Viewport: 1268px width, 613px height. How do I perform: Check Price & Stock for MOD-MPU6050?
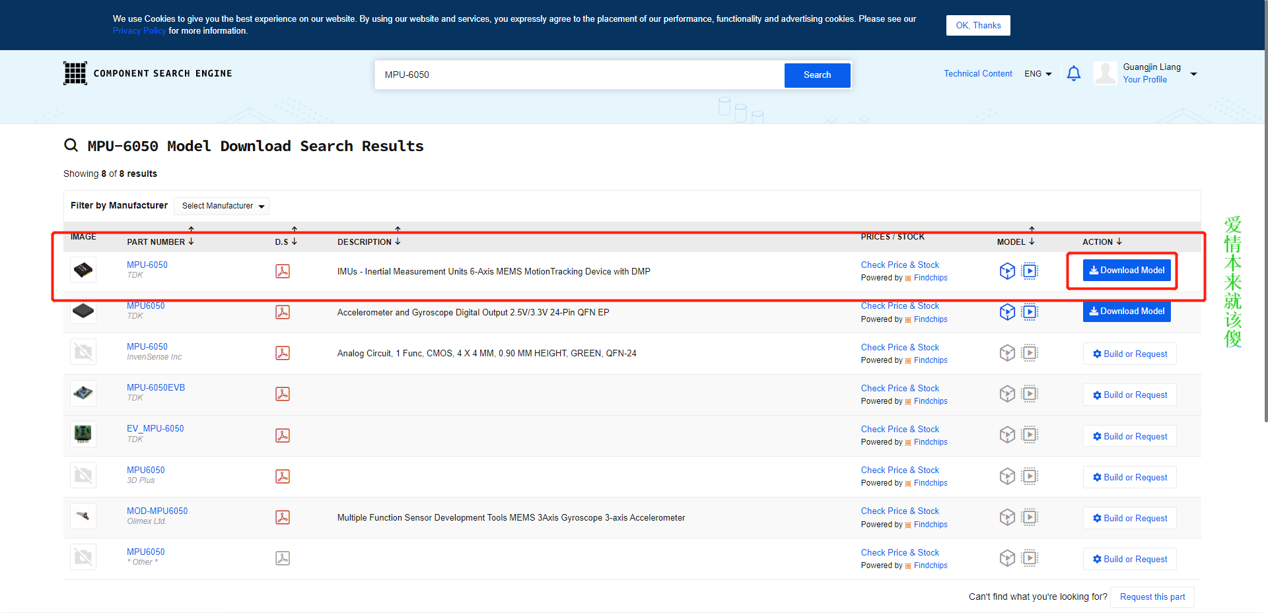click(899, 511)
